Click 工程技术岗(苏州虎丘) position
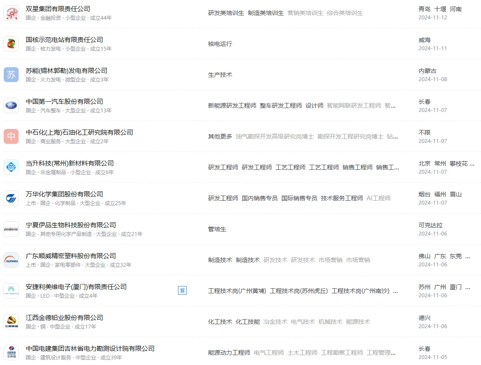 pos(299,291)
